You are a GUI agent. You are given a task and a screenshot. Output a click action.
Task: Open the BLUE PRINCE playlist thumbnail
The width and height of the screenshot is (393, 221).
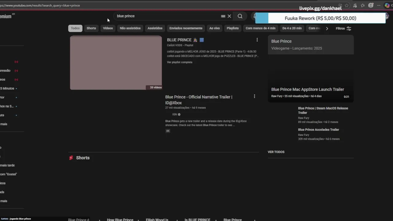(116, 63)
